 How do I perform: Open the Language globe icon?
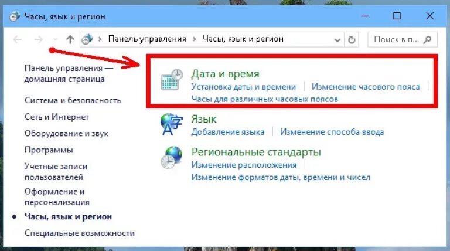172,124
